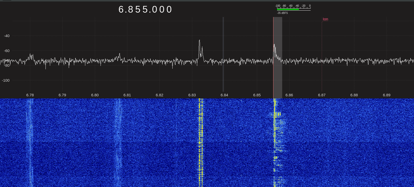
Task: Click the 6.82 frequency axis label
Action: pos(159,95)
